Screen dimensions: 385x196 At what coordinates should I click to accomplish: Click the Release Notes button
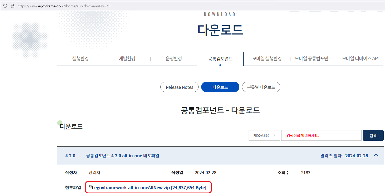(x=179, y=87)
